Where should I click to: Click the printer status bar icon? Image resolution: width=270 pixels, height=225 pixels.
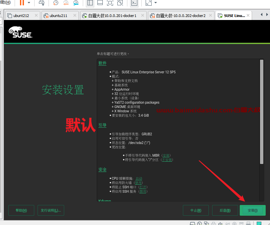(x=213, y=223)
